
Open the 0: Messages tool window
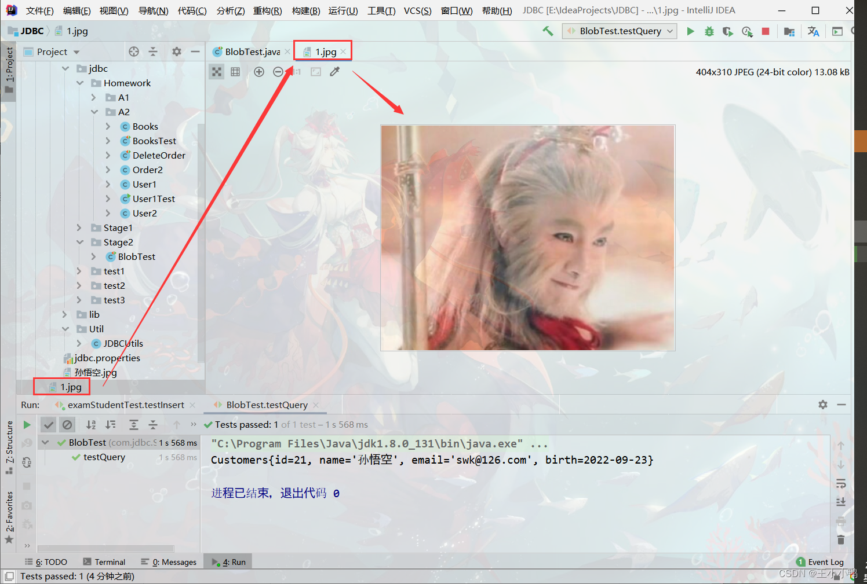point(169,562)
